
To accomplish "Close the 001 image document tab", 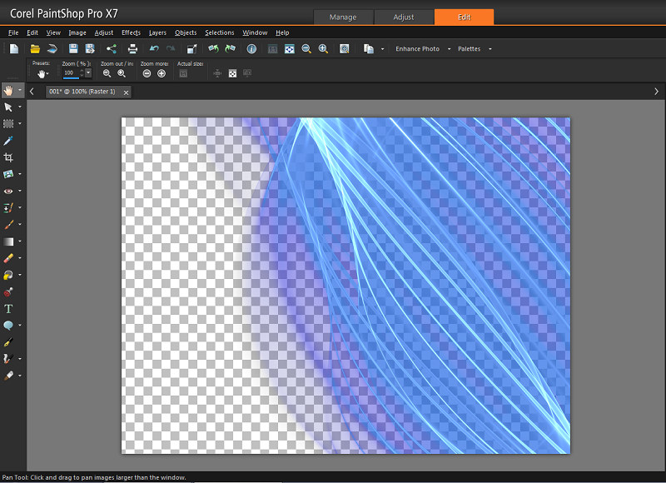I will coord(126,92).
